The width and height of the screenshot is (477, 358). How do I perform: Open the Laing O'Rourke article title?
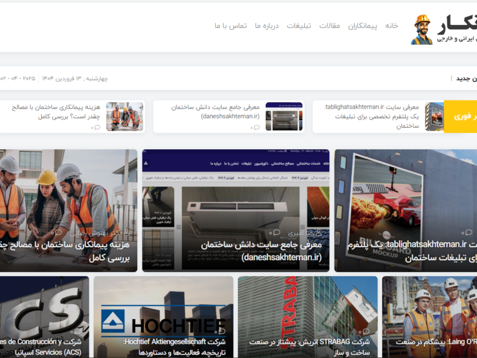pyautogui.click(x=436, y=342)
